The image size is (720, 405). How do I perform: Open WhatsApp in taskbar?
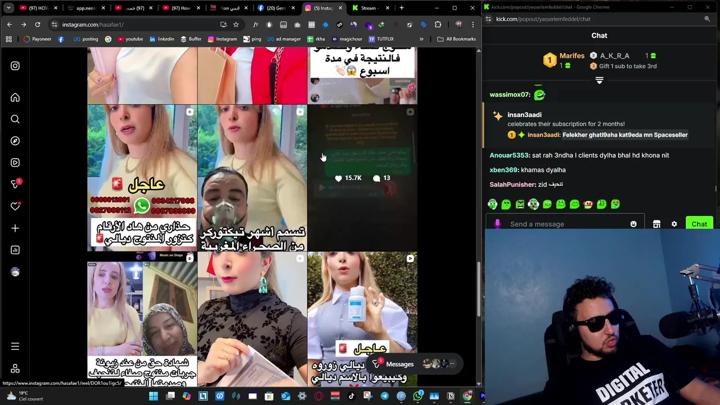pyautogui.click(x=418, y=396)
